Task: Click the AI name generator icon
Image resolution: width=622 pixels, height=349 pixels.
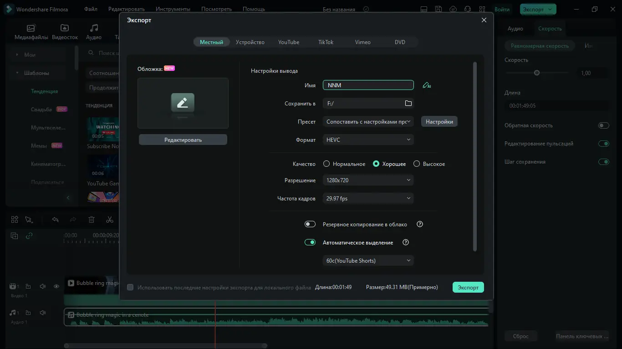Action: pyautogui.click(x=427, y=85)
